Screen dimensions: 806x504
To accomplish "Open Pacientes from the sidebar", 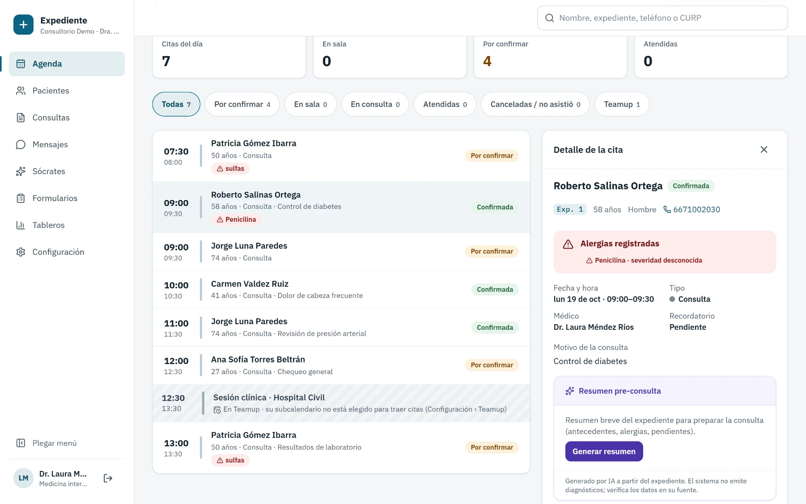I will point(67,91).
